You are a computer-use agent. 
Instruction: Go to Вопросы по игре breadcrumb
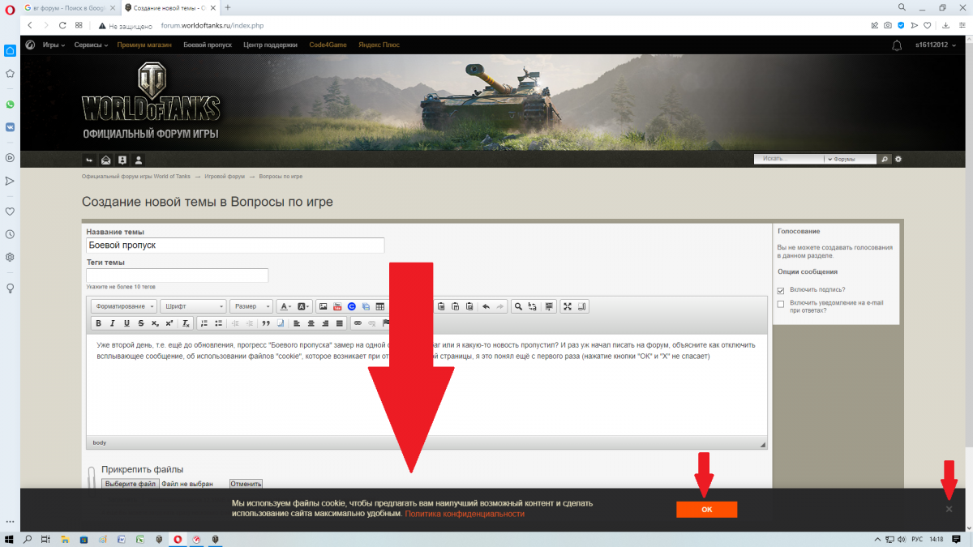click(281, 177)
